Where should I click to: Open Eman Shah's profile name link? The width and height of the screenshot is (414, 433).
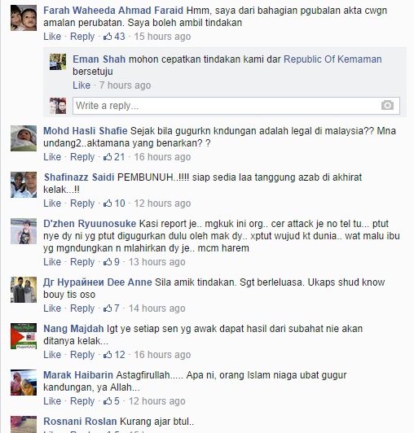[99, 59]
